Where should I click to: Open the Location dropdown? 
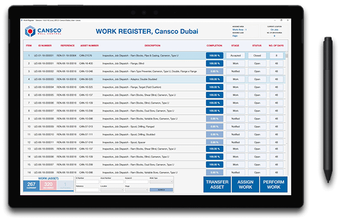[112, 190]
